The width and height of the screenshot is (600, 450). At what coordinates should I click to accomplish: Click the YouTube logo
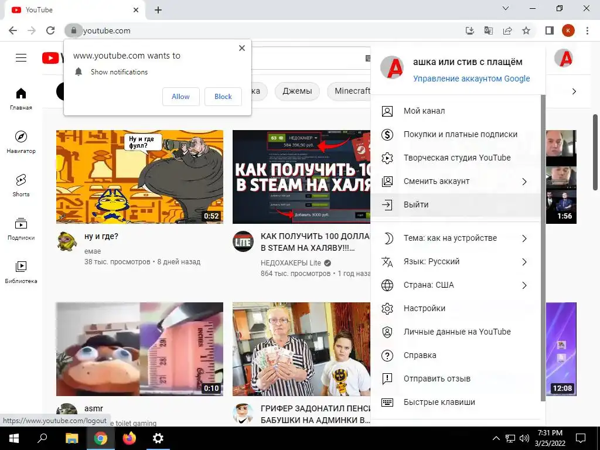pos(52,58)
